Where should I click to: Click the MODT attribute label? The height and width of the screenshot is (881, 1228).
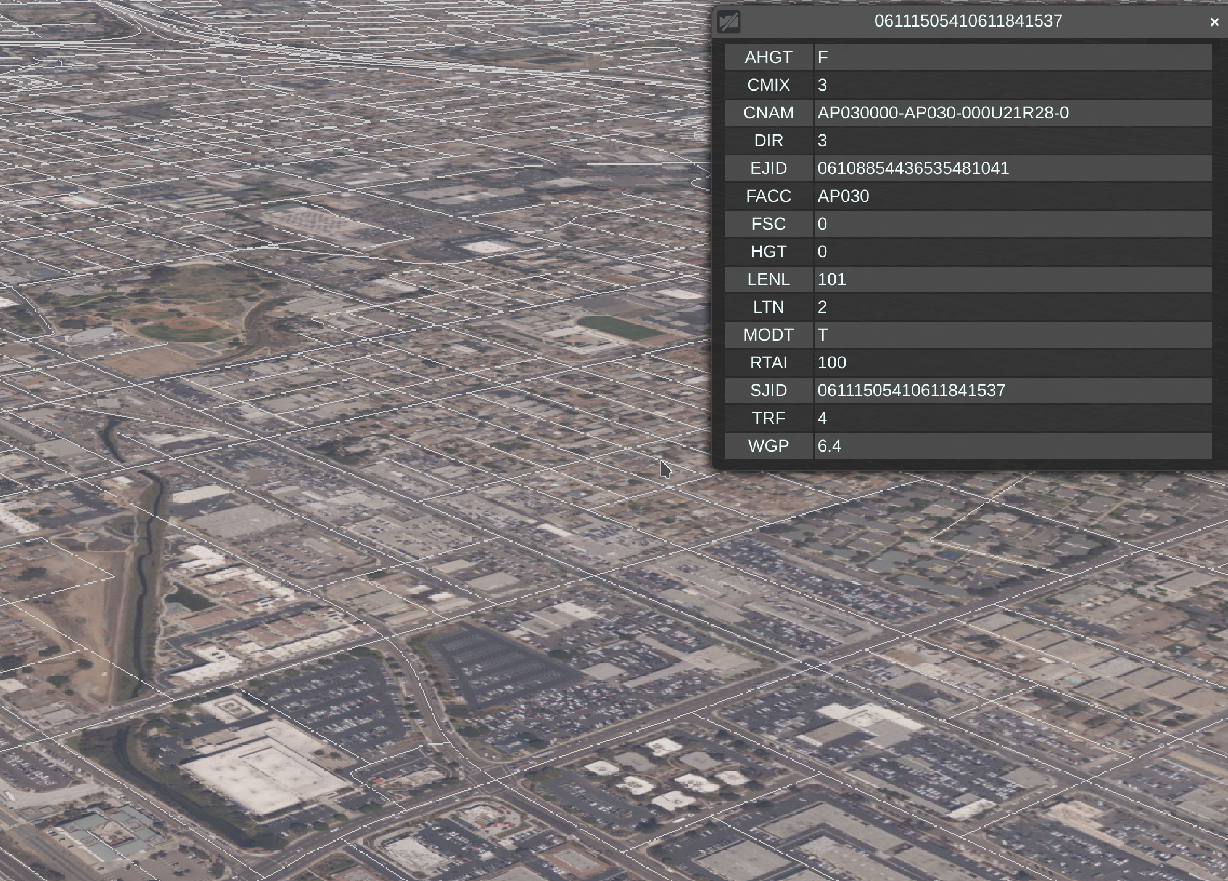(x=768, y=335)
